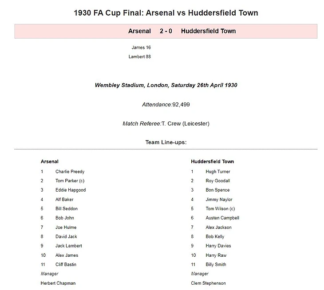The image size is (324, 290).
Task: Click the Team Line-ups heading
Action: point(166,142)
